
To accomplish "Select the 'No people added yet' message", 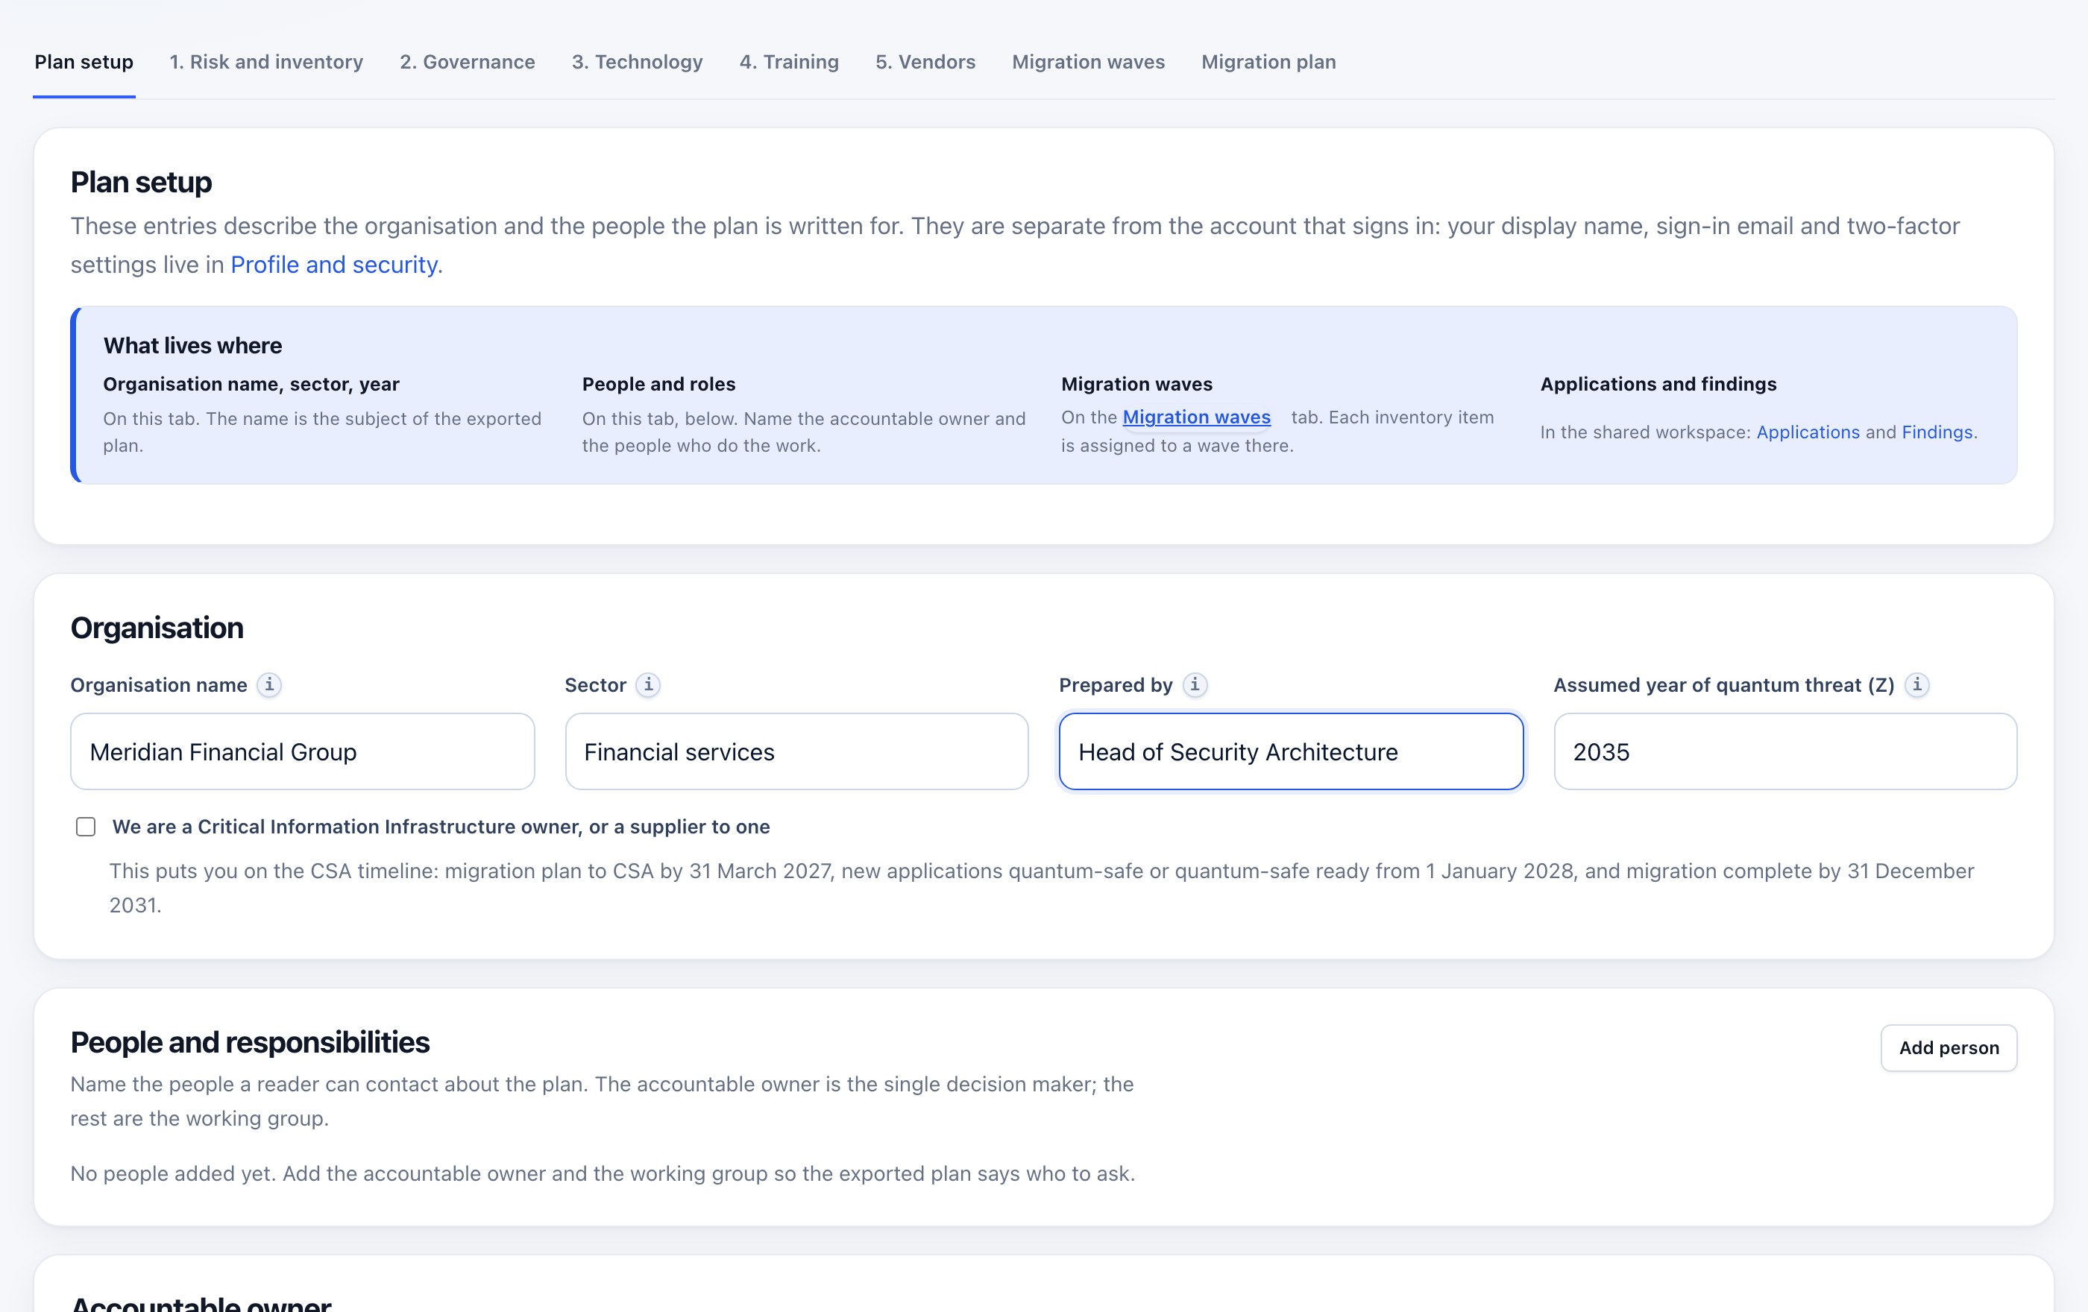I will 603,1173.
